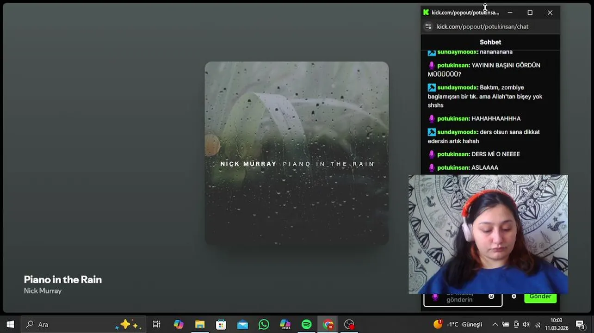Open Microsoft Store from the taskbar
Screen dimensions: 594x333
(221, 324)
